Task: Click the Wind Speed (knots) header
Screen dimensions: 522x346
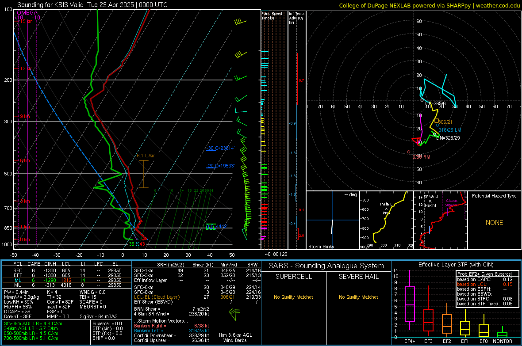Action: 272,15
